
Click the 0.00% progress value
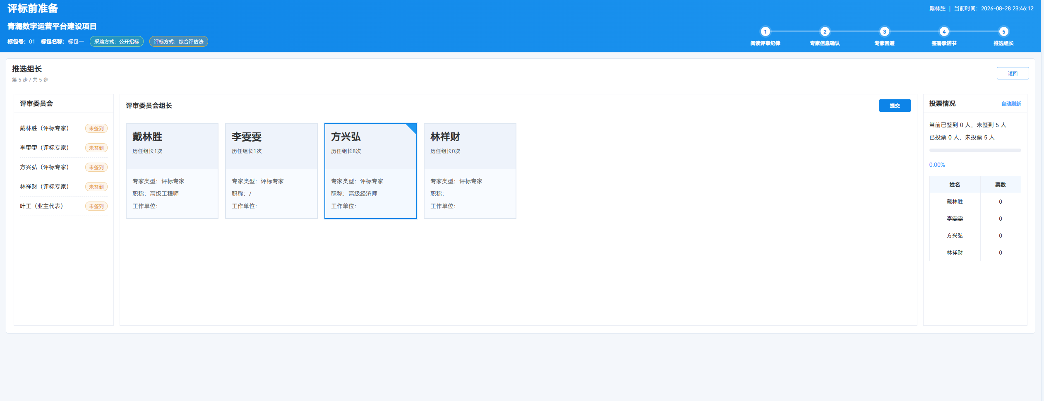937,165
